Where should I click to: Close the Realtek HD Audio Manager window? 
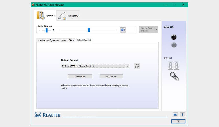pos(183,5)
